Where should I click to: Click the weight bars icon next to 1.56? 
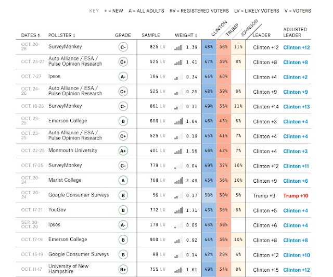pos(178,151)
